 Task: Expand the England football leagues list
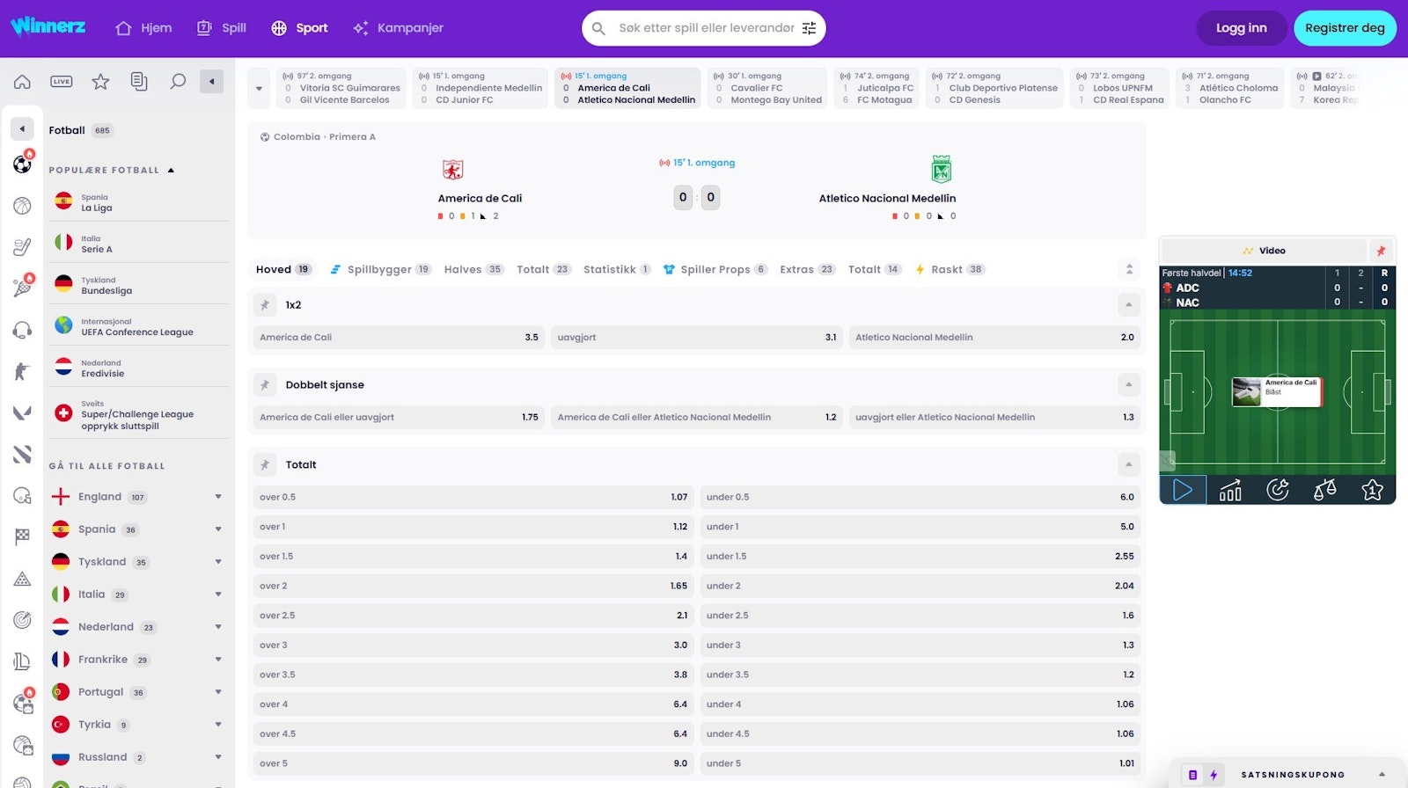(x=218, y=497)
